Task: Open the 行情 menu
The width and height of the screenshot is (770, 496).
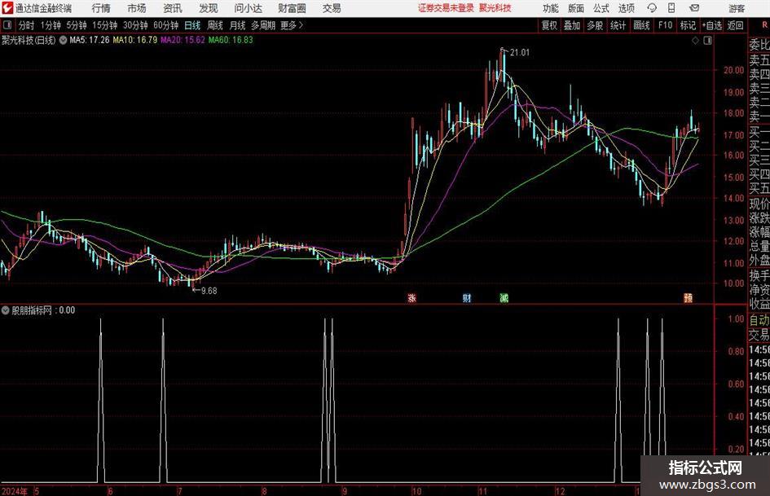Action: (x=101, y=8)
